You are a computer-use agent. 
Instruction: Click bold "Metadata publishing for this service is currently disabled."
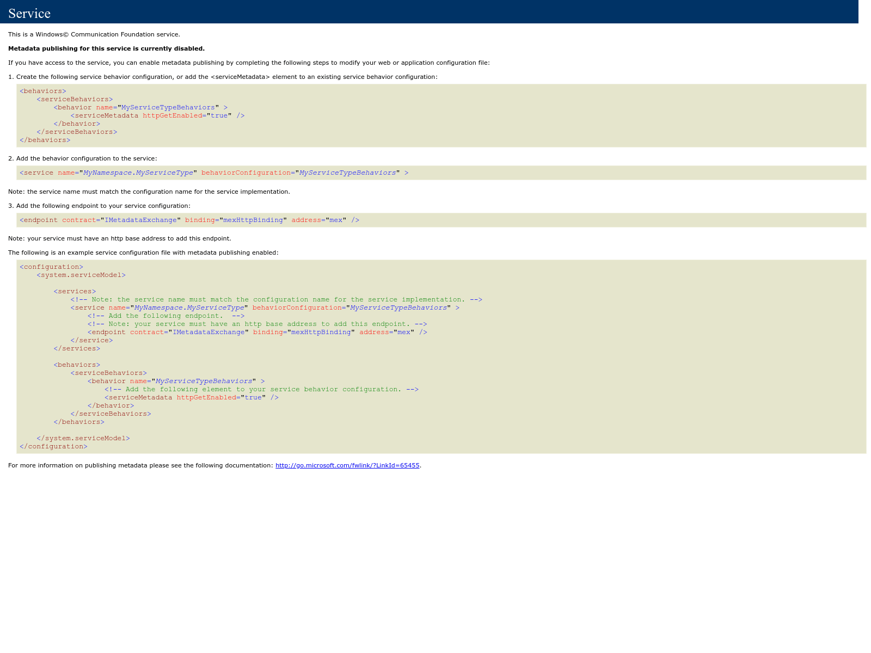(106, 48)
